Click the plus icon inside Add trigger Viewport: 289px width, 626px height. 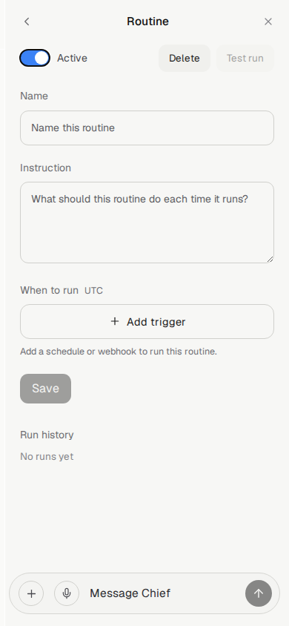pos(115,321)
